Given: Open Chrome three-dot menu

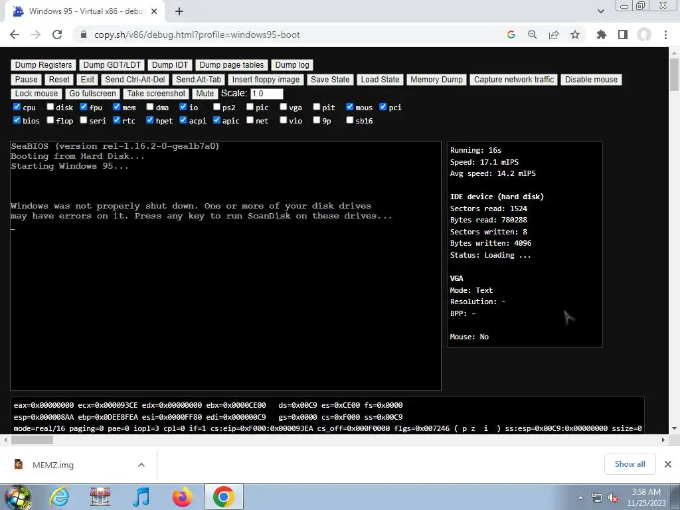Looking at the screenshot, I should pos(665,35).
